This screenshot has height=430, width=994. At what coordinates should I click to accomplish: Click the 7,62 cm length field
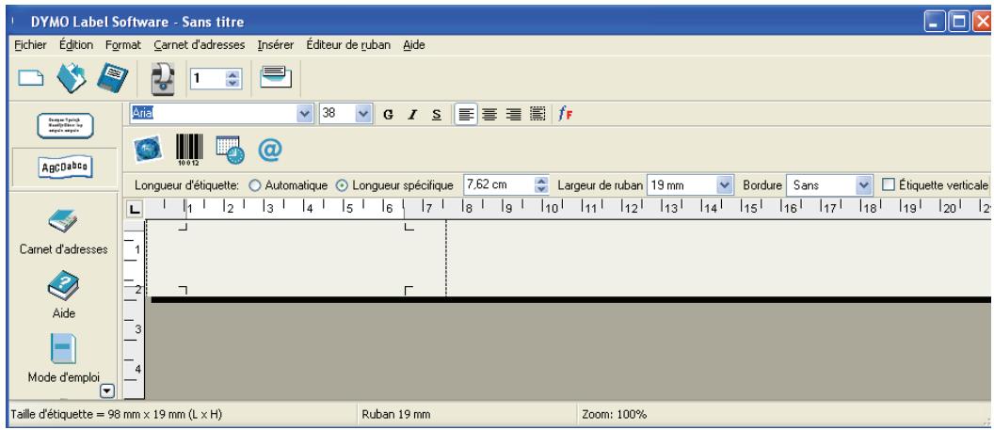[500, 185]
